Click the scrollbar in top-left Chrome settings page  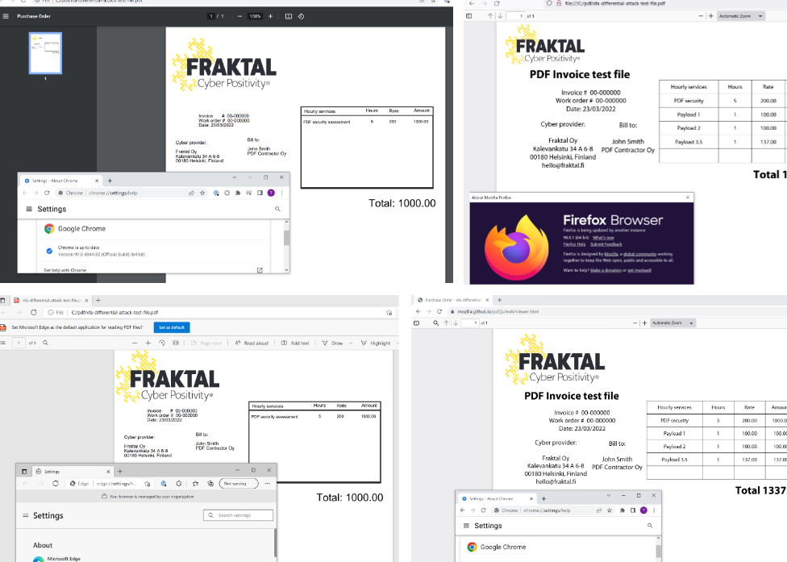pyautogui.click(x=286, y=238)
